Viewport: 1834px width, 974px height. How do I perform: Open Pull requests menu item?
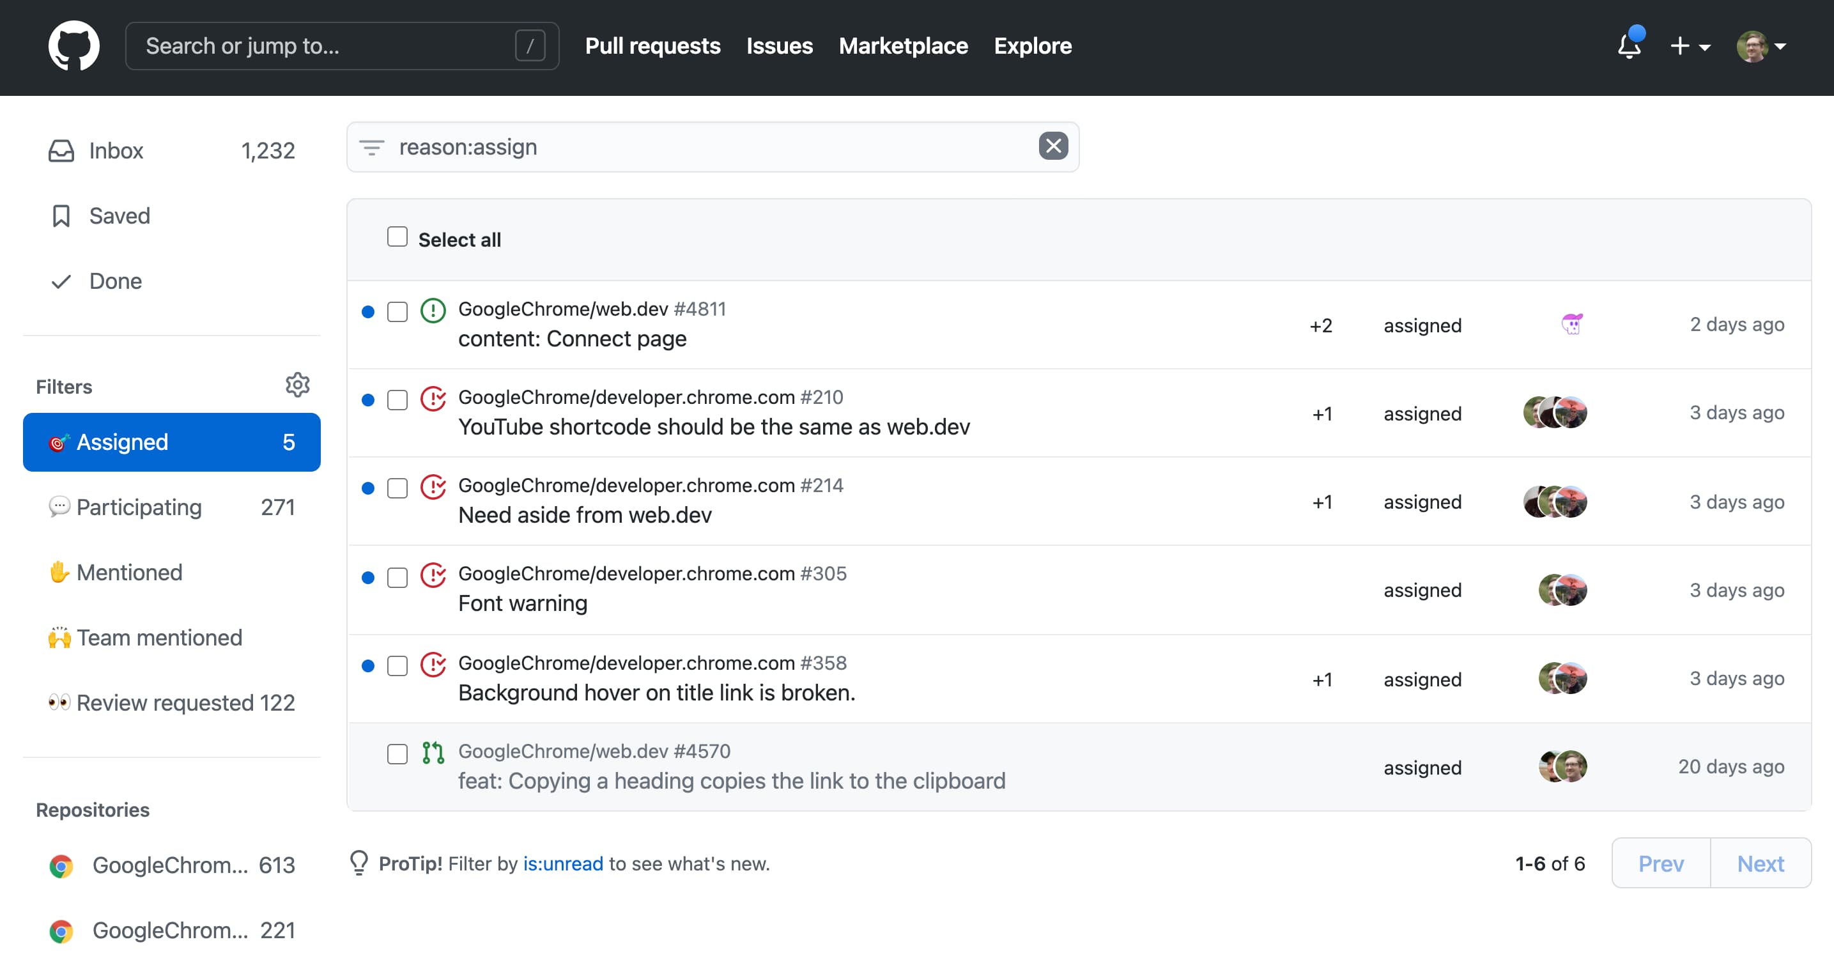[x=651, y=46]
